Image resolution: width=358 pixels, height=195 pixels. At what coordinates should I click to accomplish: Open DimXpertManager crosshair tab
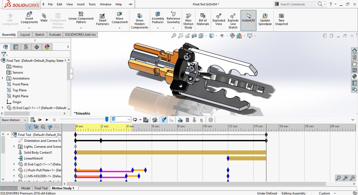(37, 47)
